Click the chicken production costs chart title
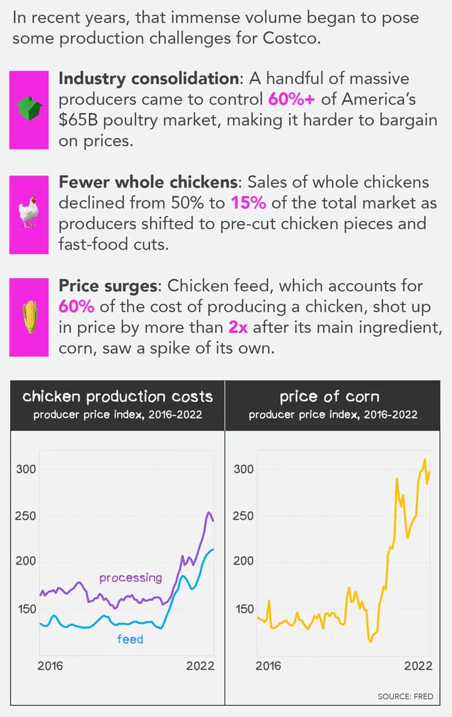Viewport: 452px width, 717px height. [117, 396]
